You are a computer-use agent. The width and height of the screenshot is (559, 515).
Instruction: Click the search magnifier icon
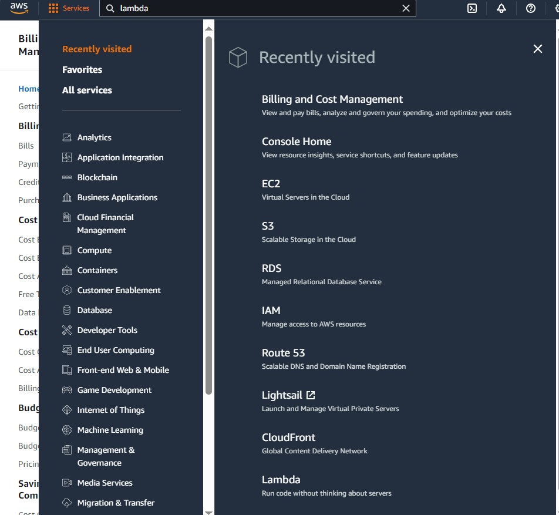tap(110, 9)
